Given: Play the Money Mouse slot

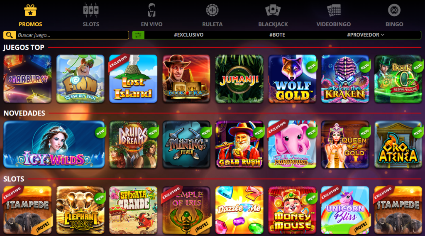Looking at the screenshot, I should [x=292, y=210].
